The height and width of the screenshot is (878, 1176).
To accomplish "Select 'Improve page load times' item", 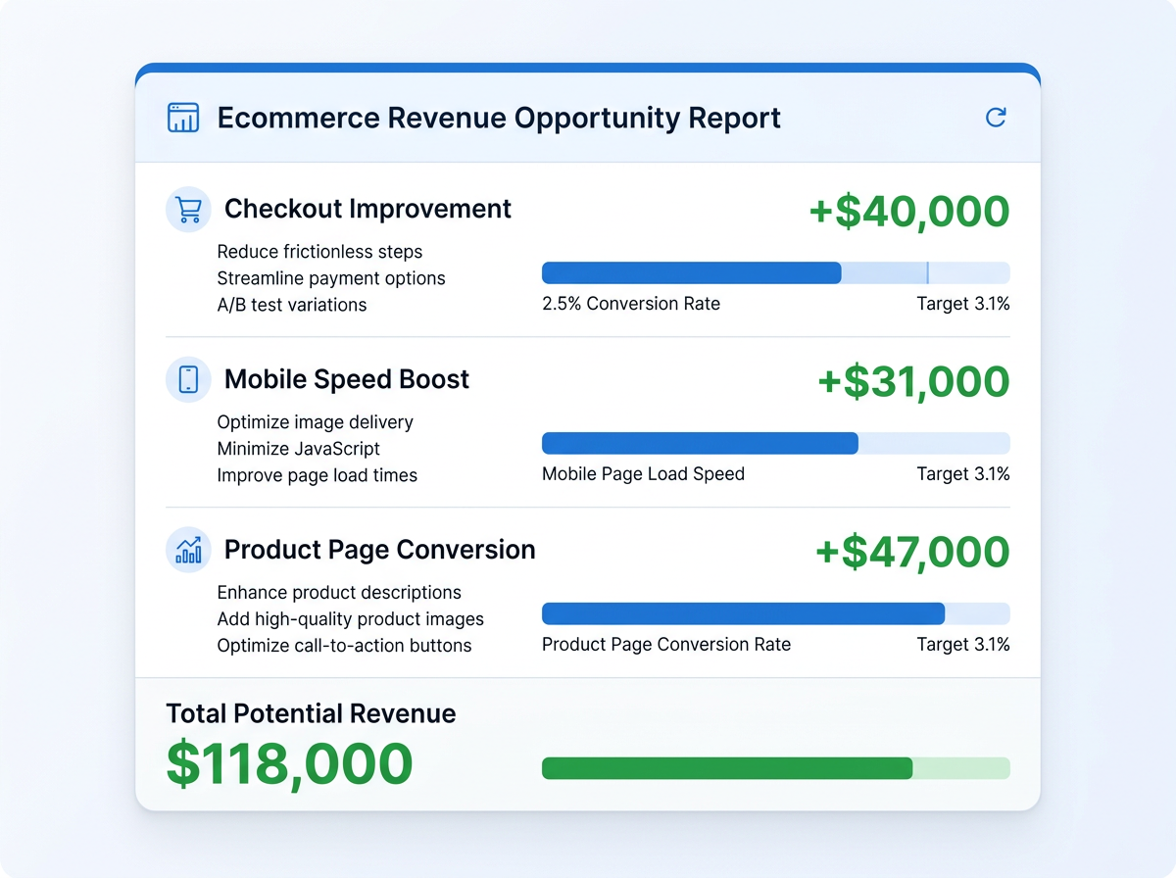I will (318, 475).
